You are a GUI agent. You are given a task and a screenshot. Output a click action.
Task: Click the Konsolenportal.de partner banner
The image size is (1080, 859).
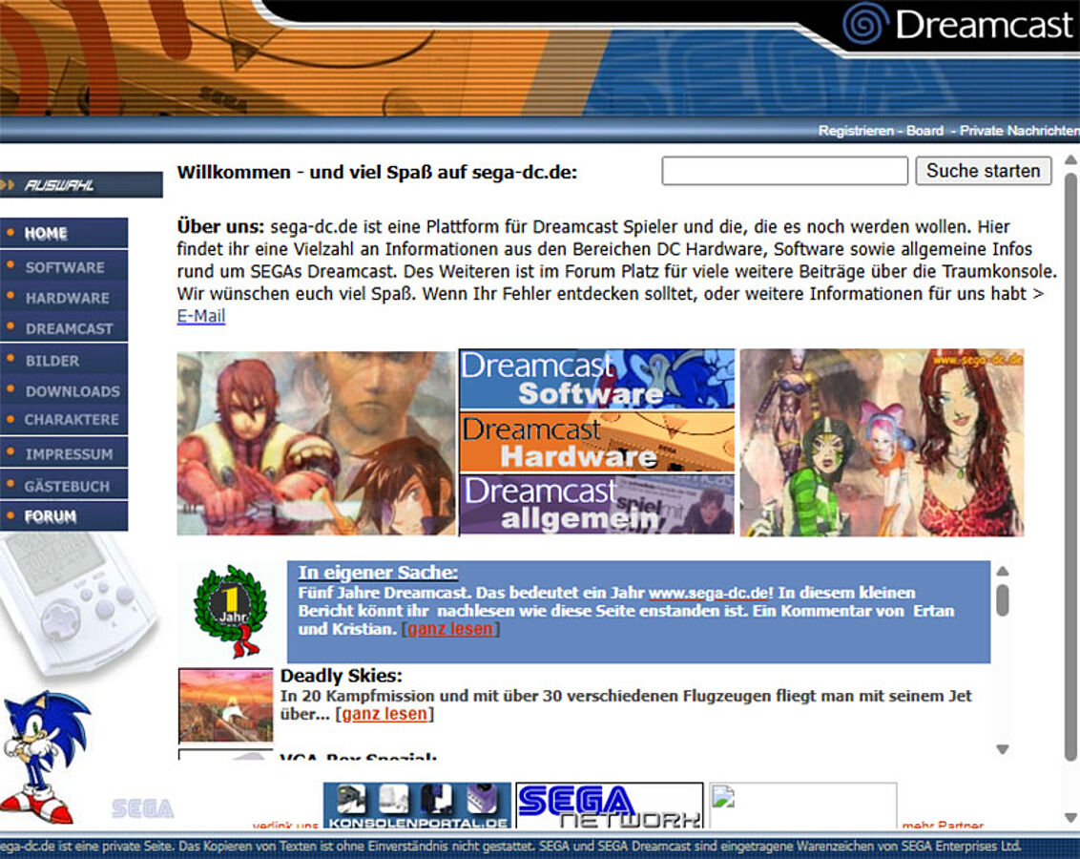point(417,806)
